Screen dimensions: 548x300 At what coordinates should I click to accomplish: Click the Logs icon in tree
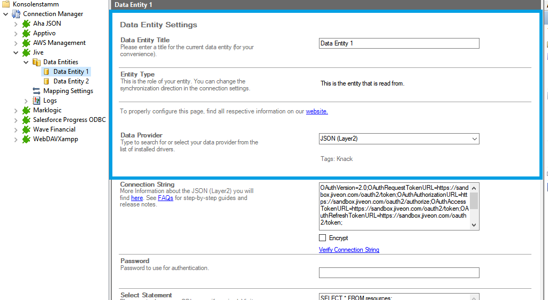coord(36,101)
